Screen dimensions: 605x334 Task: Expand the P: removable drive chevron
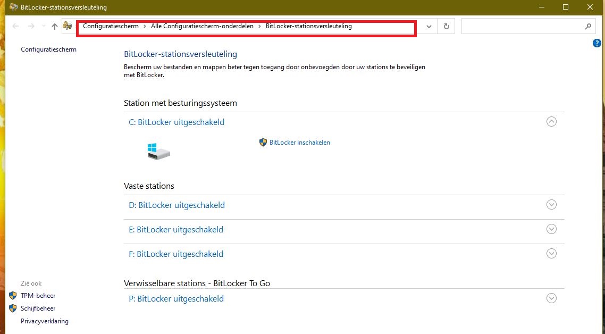pos(551,298)
